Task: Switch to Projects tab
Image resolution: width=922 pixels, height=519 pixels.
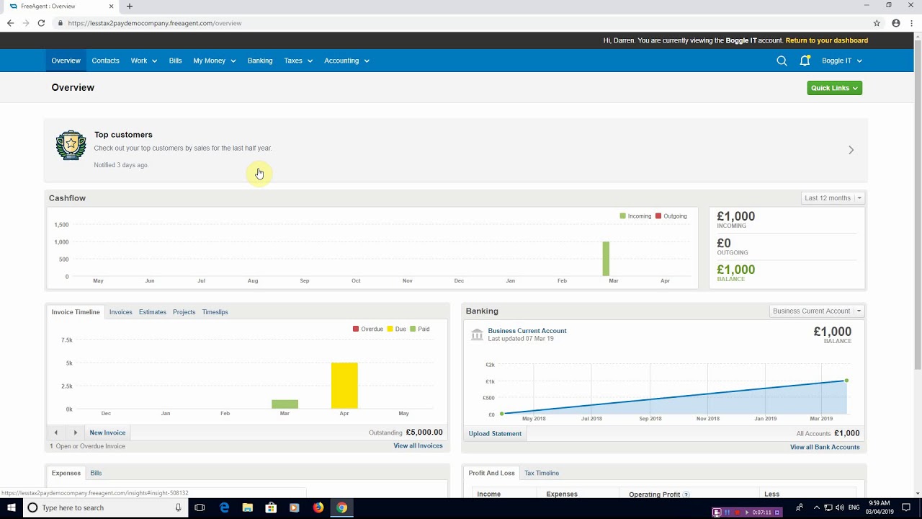Action: click(184, 312)
